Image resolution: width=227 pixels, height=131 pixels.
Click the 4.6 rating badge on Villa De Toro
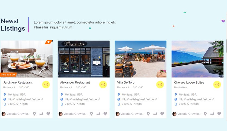coord(160,84)
